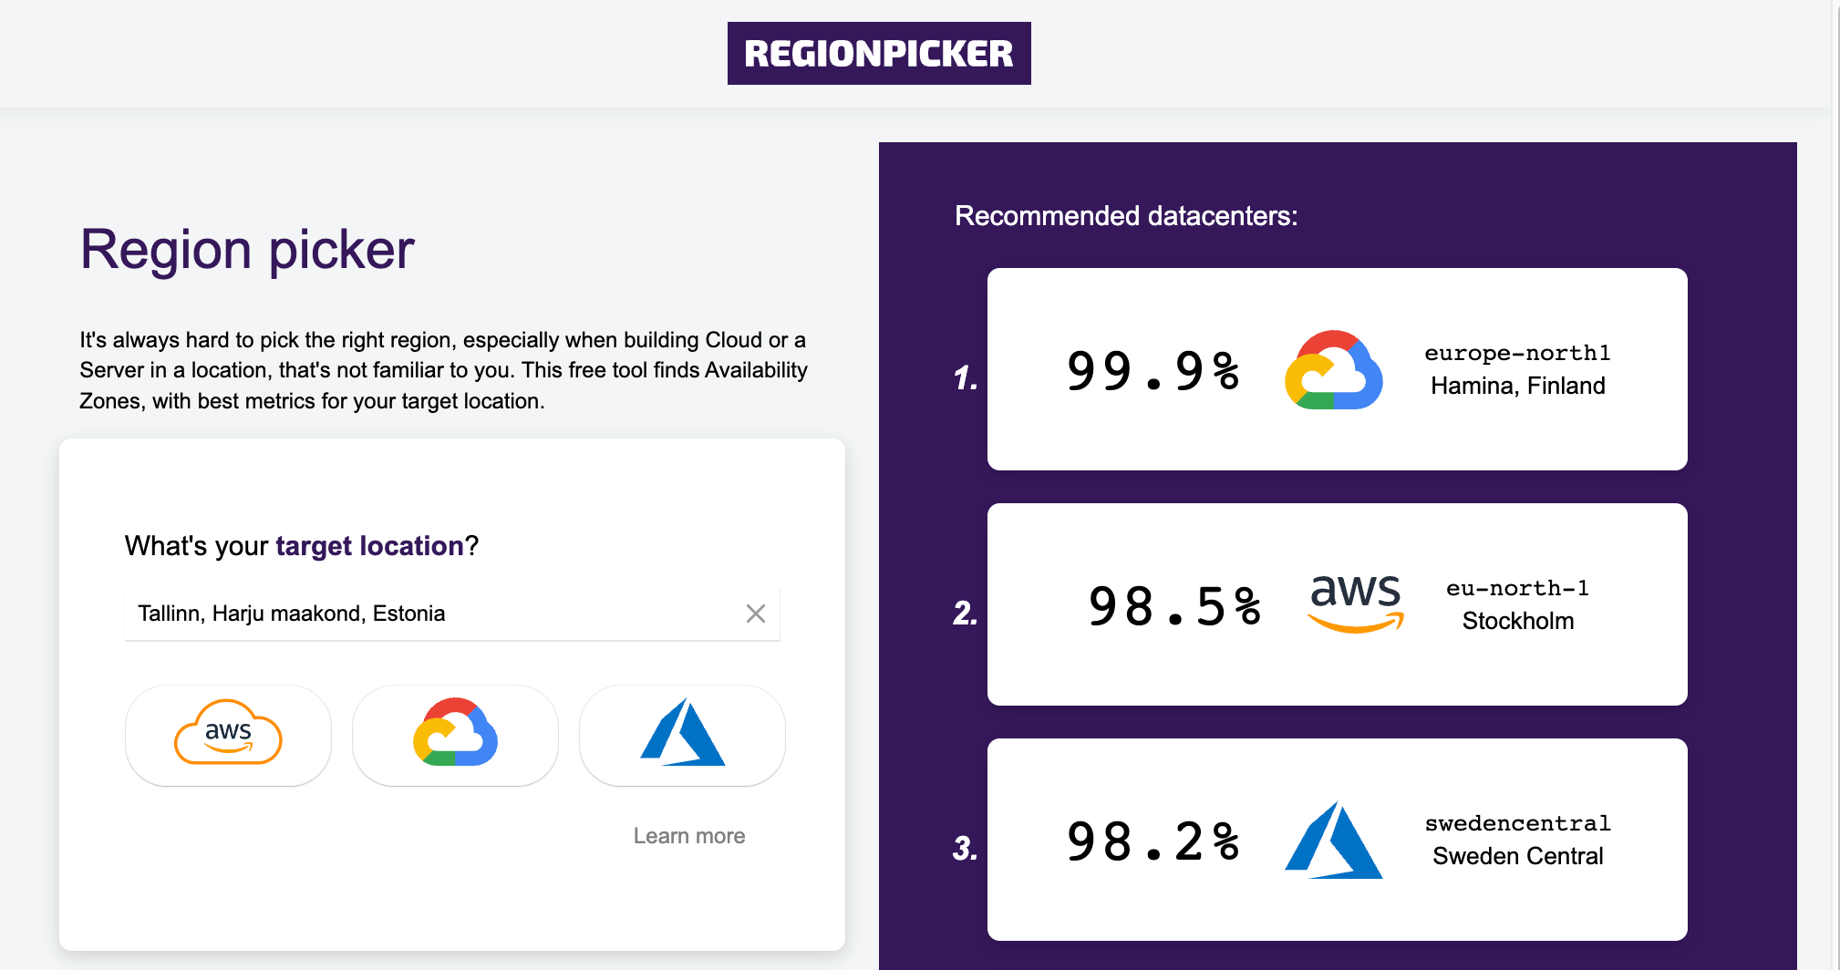Select the Microsoft Azure provider icon
The width and height of the screenshot is (1840, 970).
tap(682, 736)
